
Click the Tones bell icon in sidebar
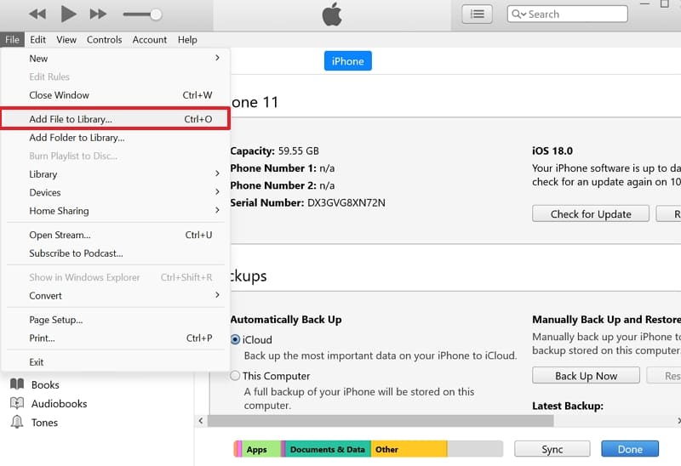click(17, 422)
